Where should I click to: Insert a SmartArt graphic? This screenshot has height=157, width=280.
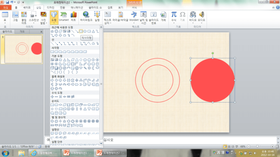point(64,17)
